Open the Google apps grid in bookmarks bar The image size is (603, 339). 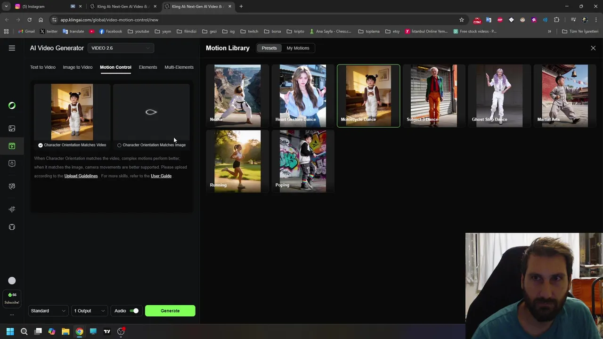point(6,31)
